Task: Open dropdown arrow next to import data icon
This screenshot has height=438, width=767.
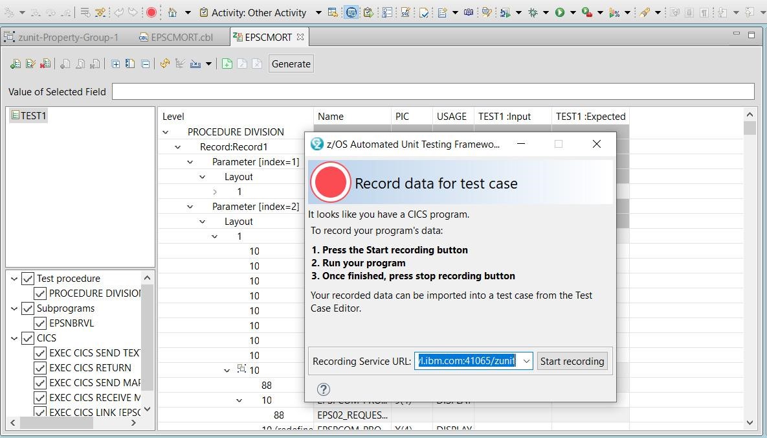Action: click(x=208, y=63)
